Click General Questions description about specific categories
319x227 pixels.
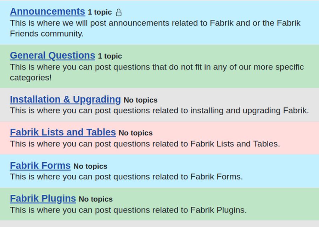[157, 72]
